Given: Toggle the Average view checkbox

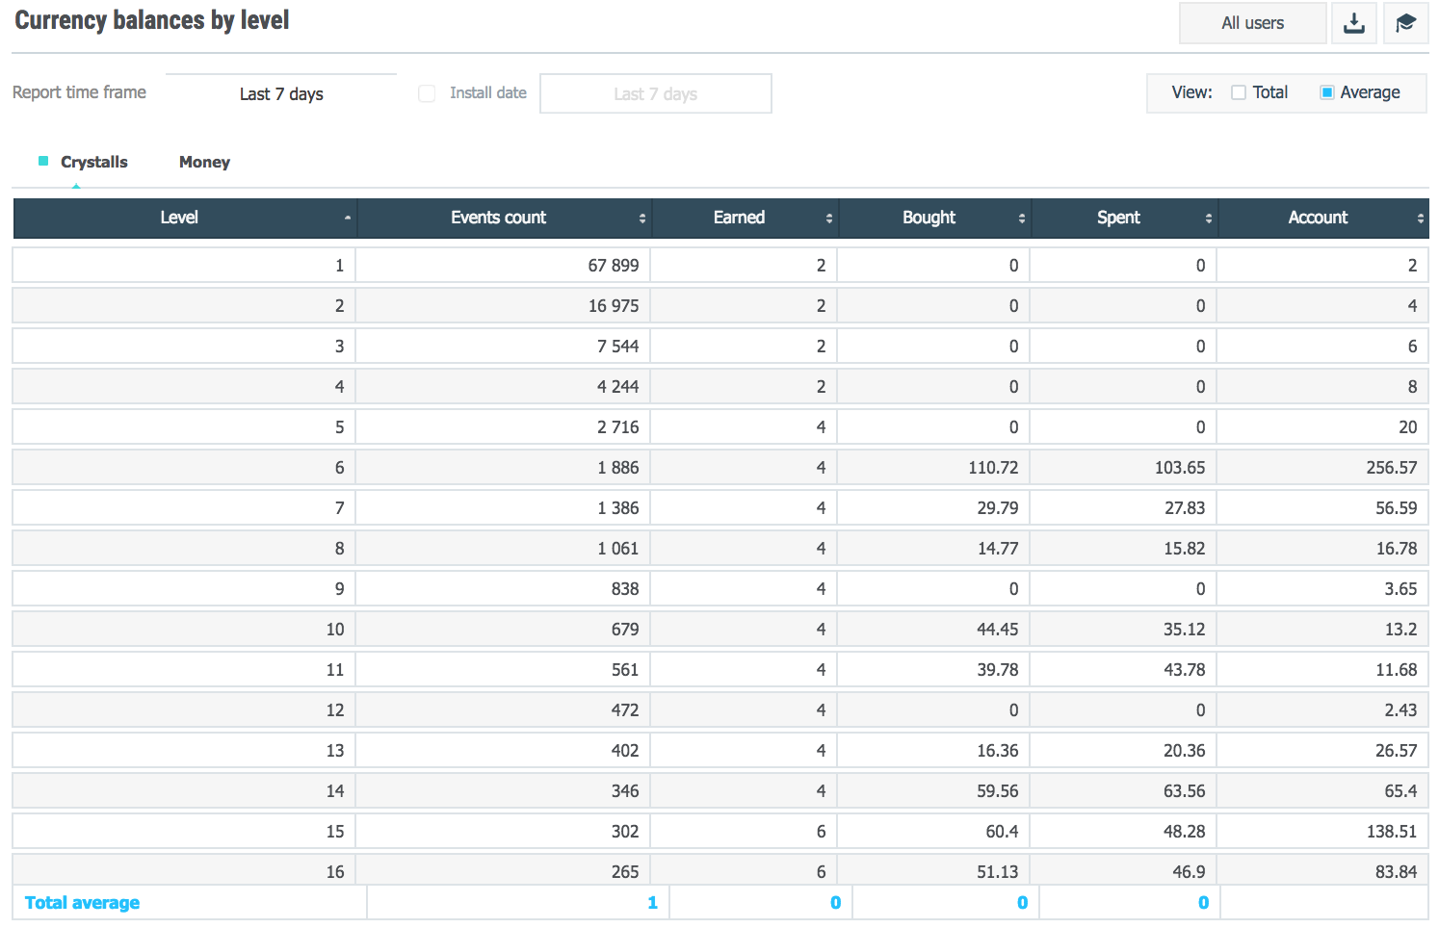Looking at the screenshot, I should pyautogui.click(x=1326, y=92).
